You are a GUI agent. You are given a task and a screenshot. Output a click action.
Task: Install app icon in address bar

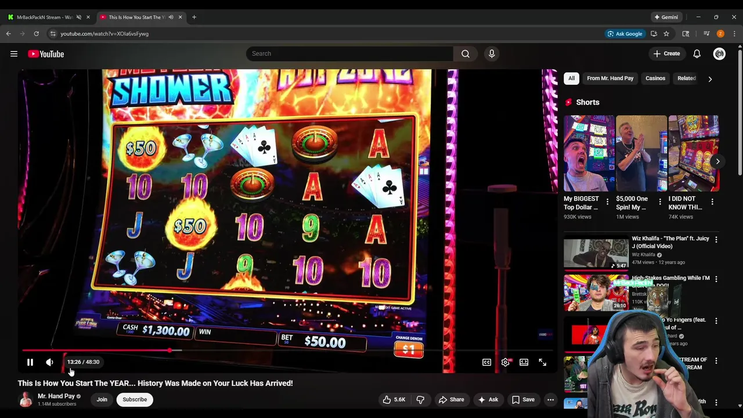[x=654, y=34]
